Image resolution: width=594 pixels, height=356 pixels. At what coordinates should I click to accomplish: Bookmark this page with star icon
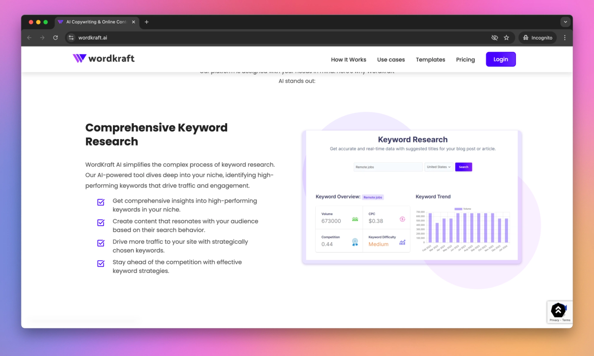point(506,38)
